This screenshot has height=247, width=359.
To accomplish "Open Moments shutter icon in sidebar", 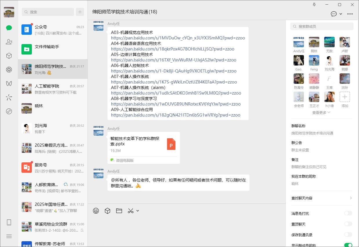I will [x=9, y=70].
